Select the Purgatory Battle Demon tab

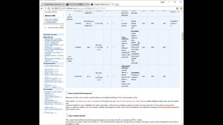[102, 5]
